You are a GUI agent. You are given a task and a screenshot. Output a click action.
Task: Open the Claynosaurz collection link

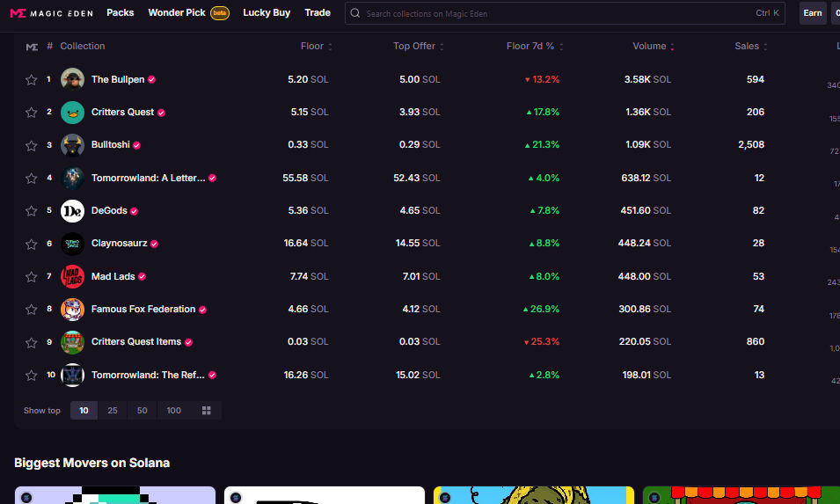pyautogui.click(x=119, y=243)
